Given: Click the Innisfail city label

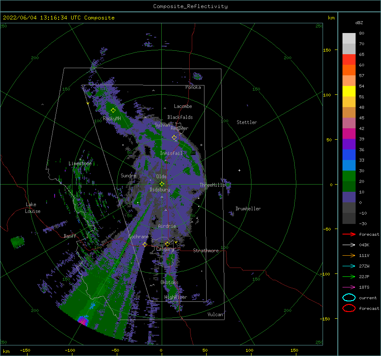Looking at the screenshot, I should [x=171, y=153].
